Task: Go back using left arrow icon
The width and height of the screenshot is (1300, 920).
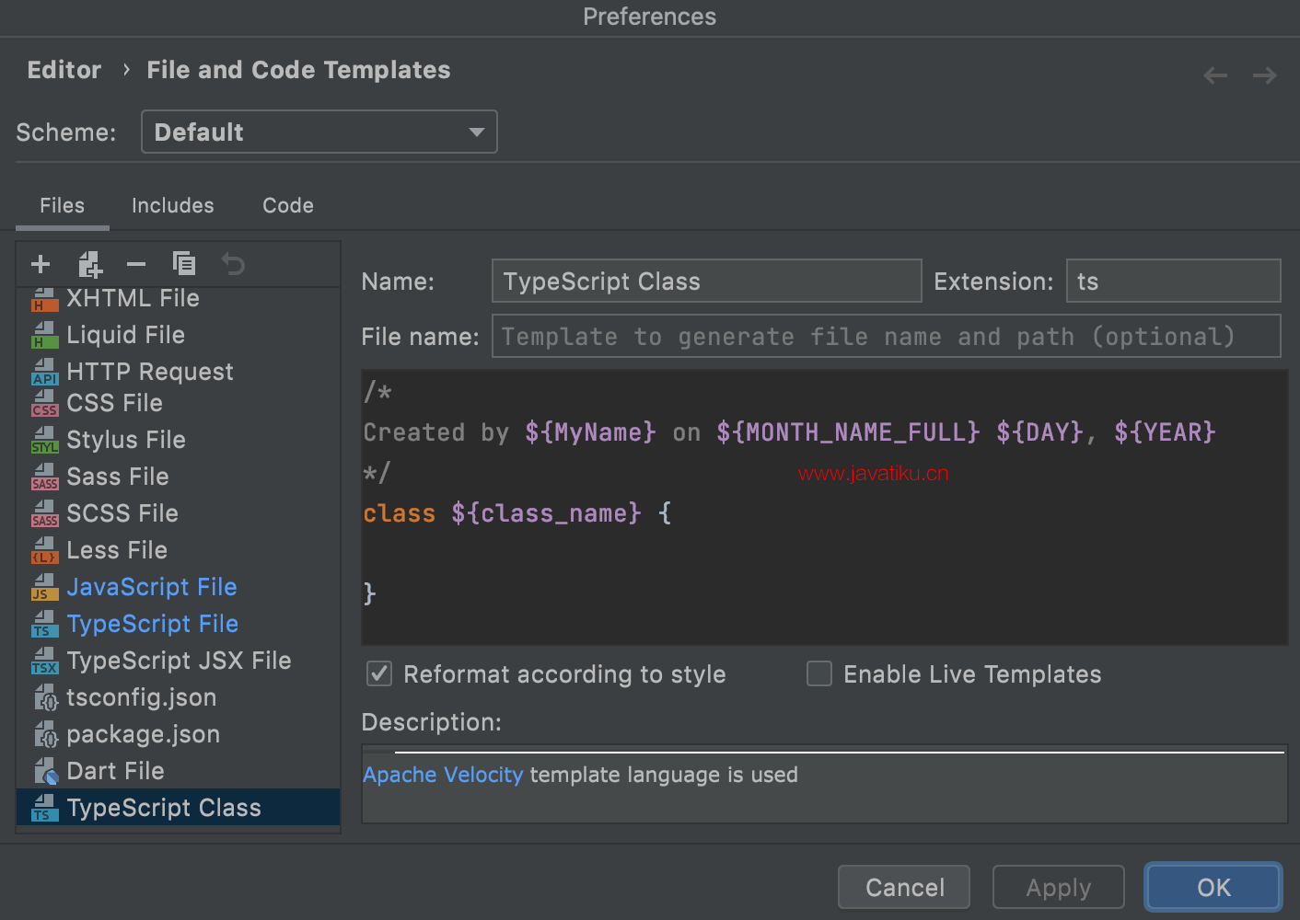Action: click(1215, 75)
